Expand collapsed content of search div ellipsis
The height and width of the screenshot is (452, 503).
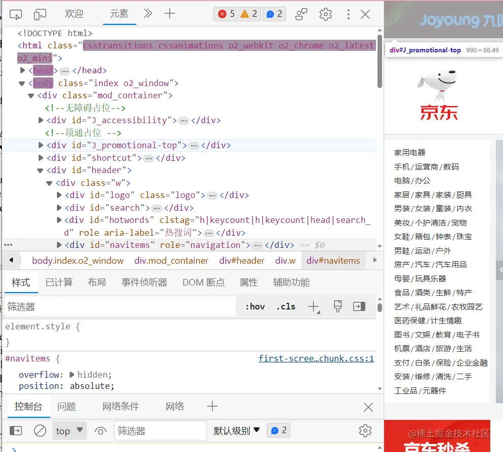(x=157, y=208)
